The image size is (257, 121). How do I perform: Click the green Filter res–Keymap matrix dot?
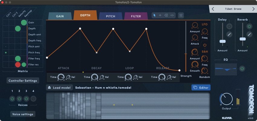point(24,65)
